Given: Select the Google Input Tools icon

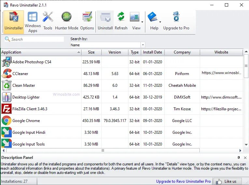Looking at the screenshot, I should tap(6, 144).
